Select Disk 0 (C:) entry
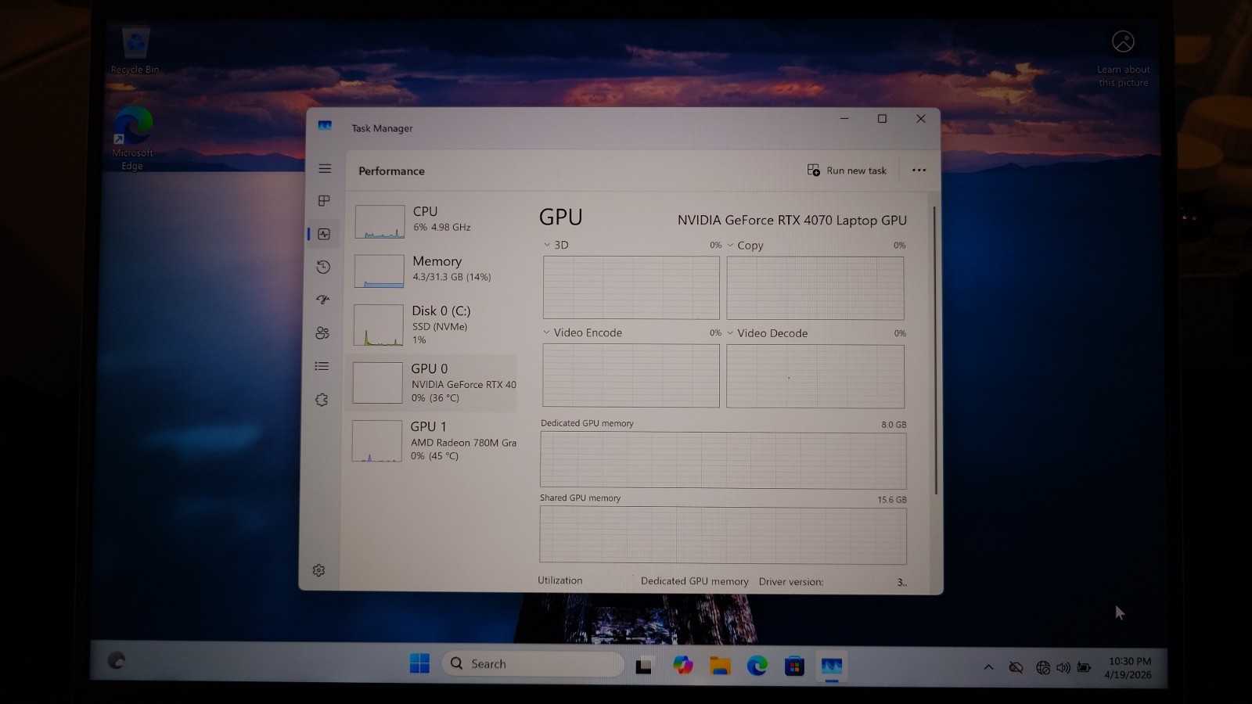Viewport: 1252px width, 704px height. 434,325
